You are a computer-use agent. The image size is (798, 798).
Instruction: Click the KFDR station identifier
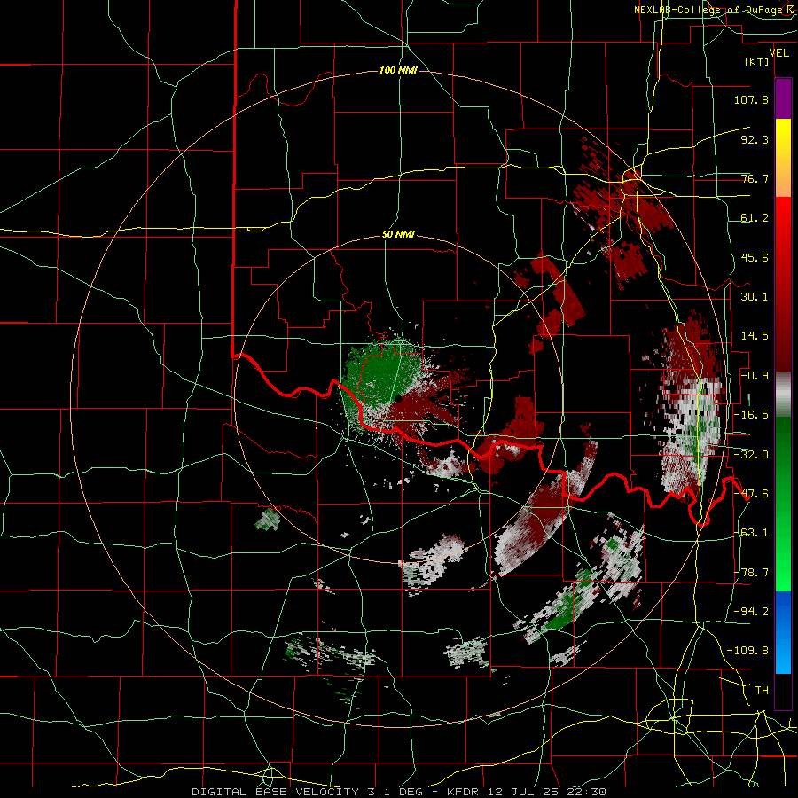[463, 792]
